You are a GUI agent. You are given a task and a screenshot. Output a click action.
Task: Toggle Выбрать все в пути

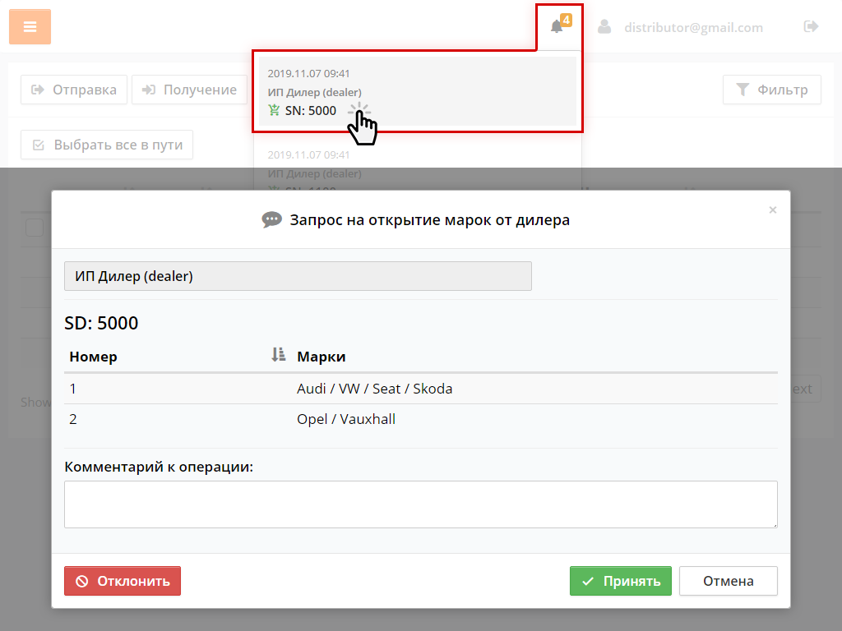click(x=107, y=145)
